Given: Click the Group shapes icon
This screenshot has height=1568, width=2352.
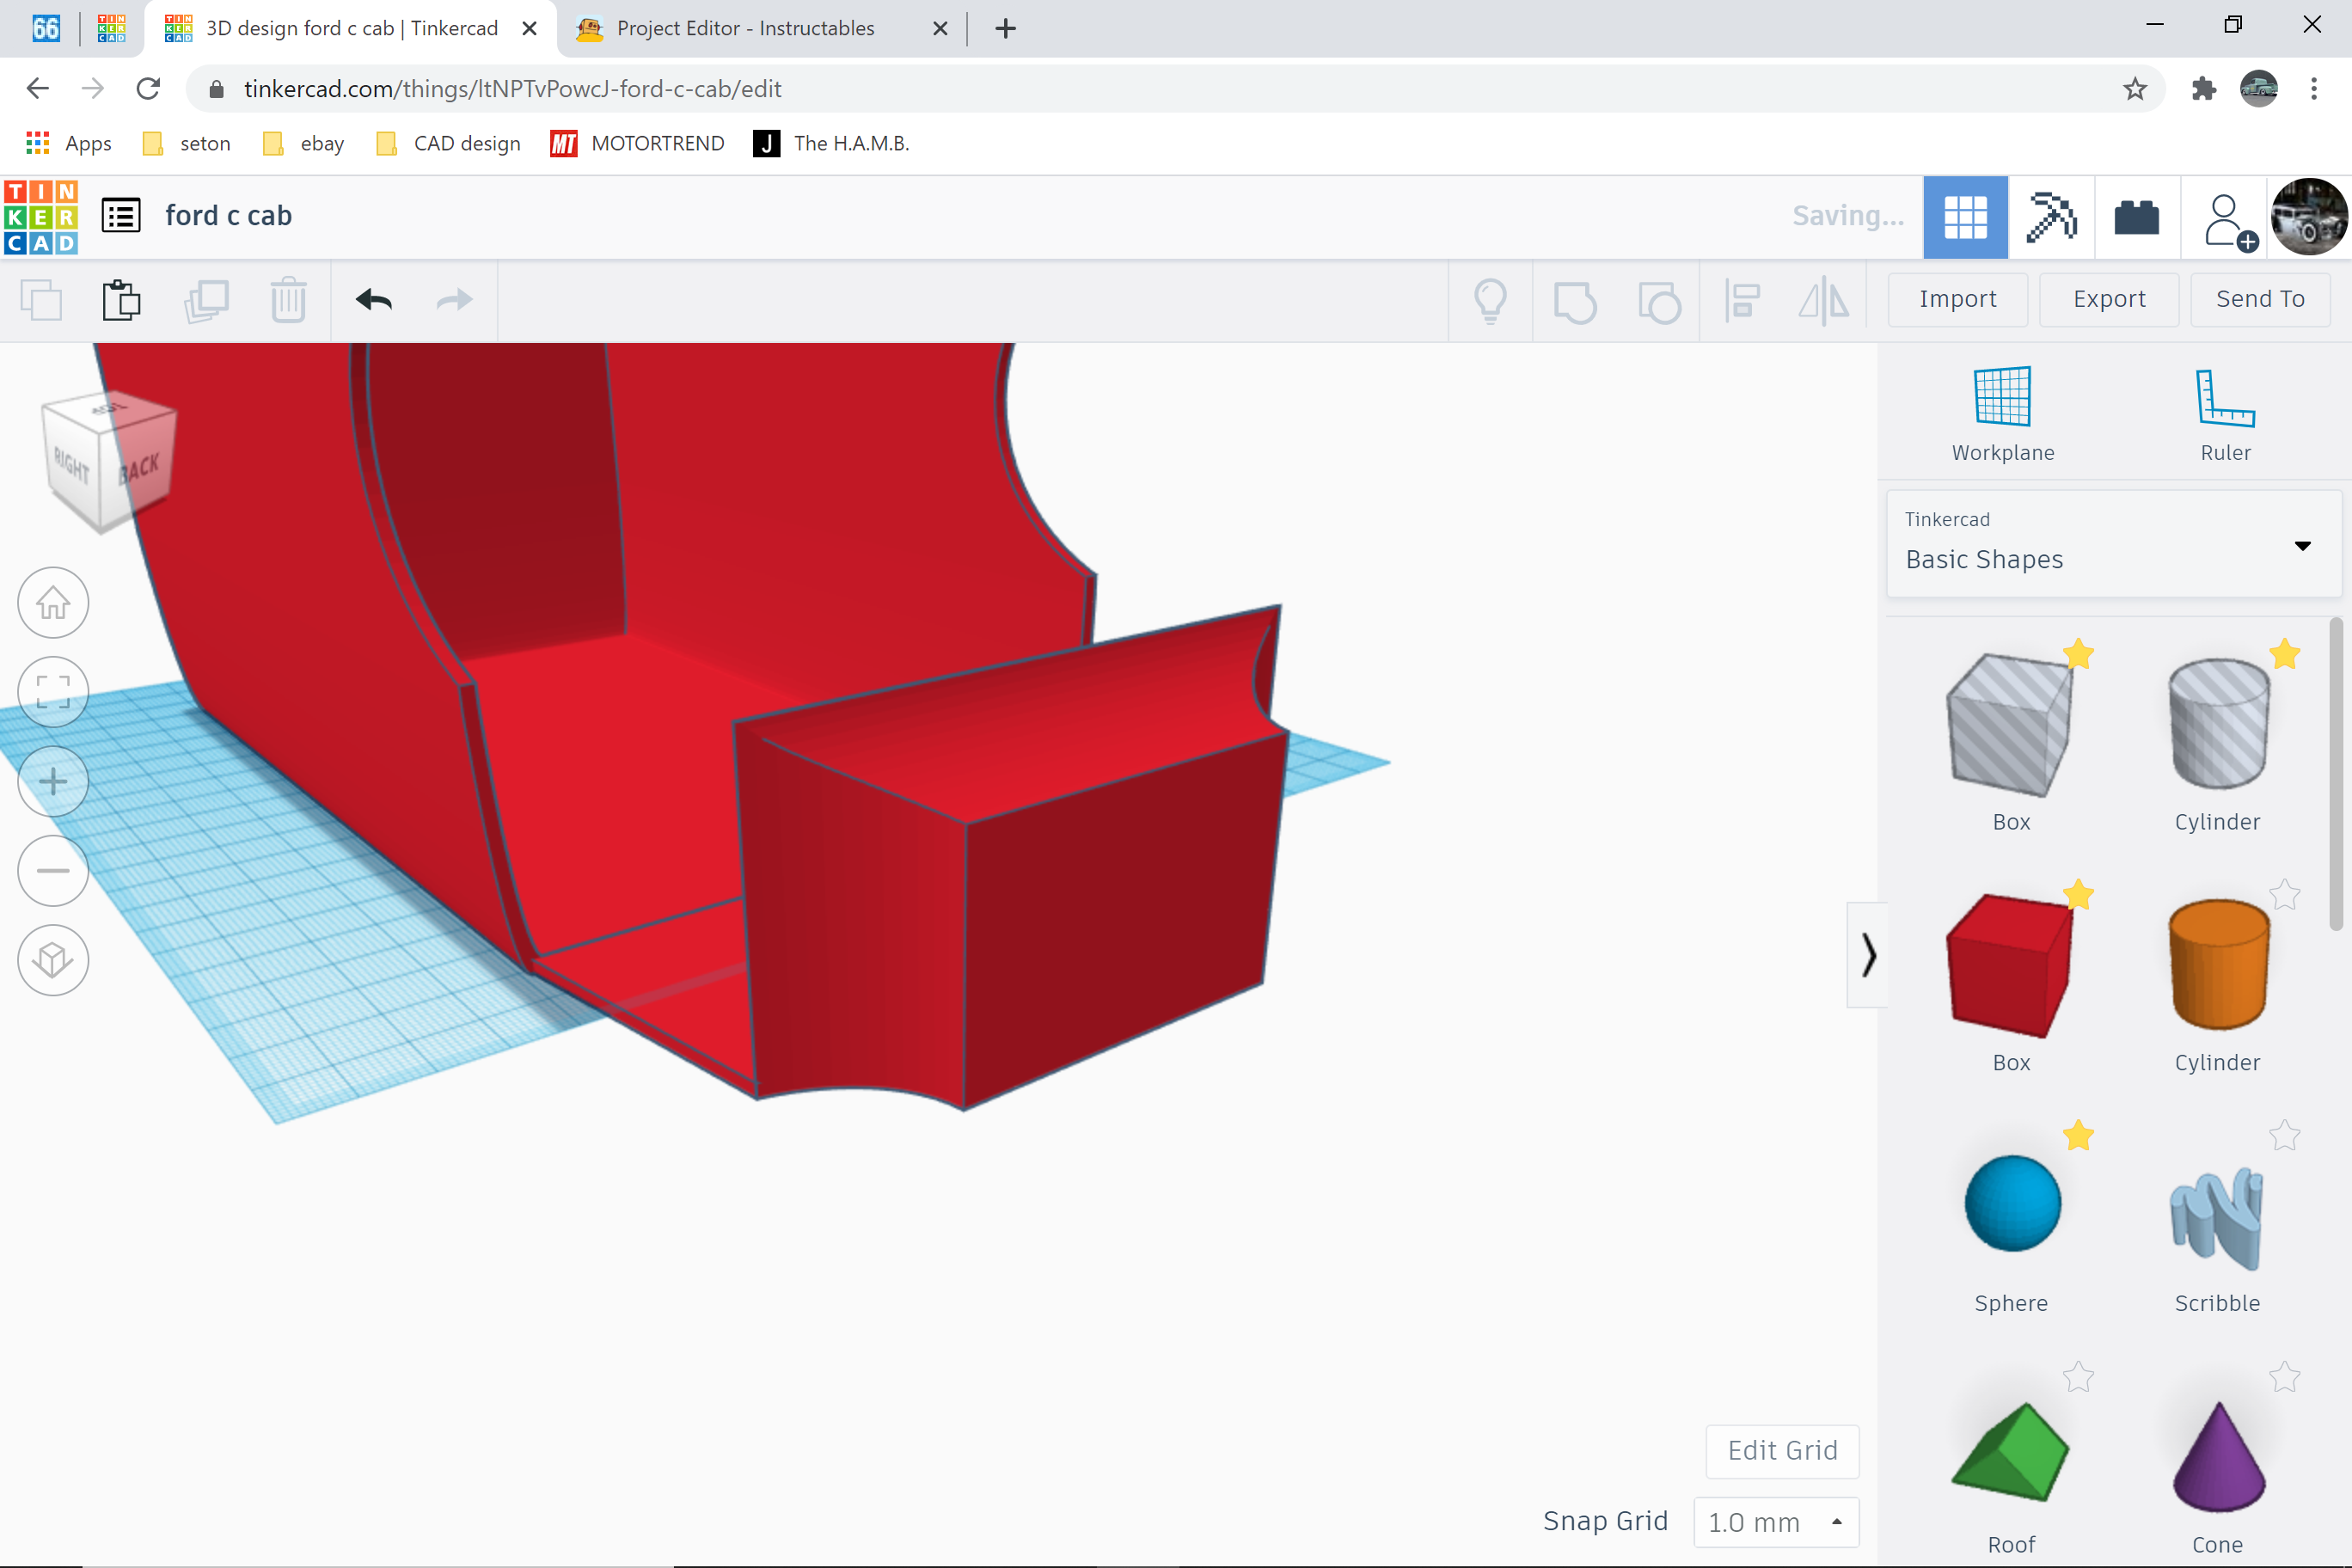Looking at the screenshot, I should pyautogui.click(x=1575, y=301).
